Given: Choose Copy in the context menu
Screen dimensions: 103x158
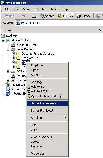Looking at the screenshot, I should tap(47, 130).
